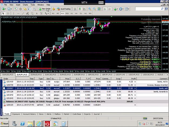The height and width of the screenshot is (127, 169).
Task: Select the Horizontal Line drawing tool
Action: (x=18, y=14)
